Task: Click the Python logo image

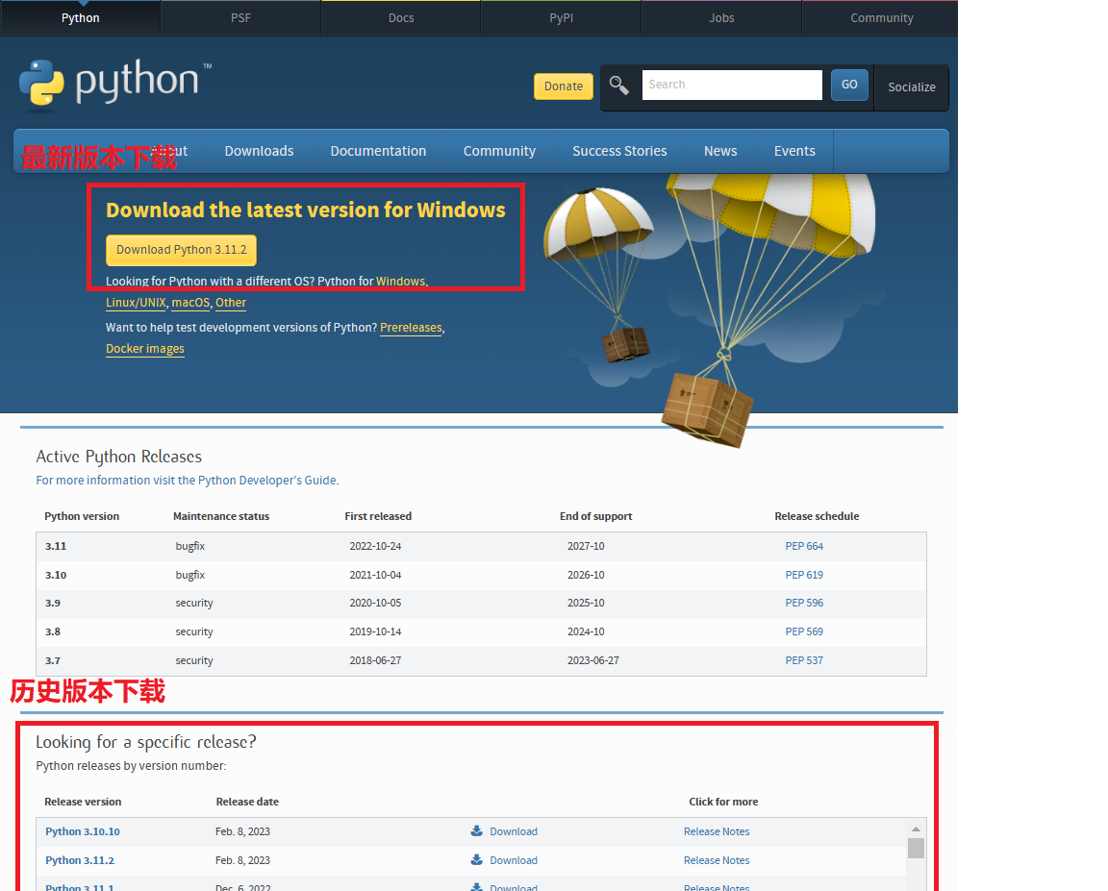Action: point(115,84)
